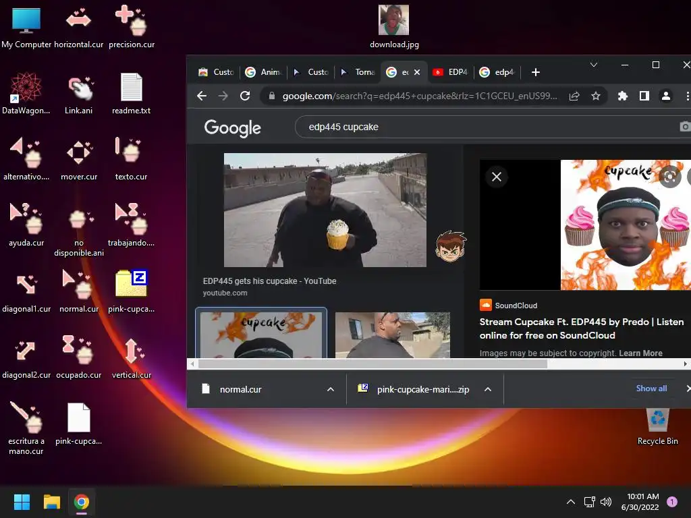Open EDP445 gets his cupcake thumbnail
The image size is (691, 518).
[325, 210]
